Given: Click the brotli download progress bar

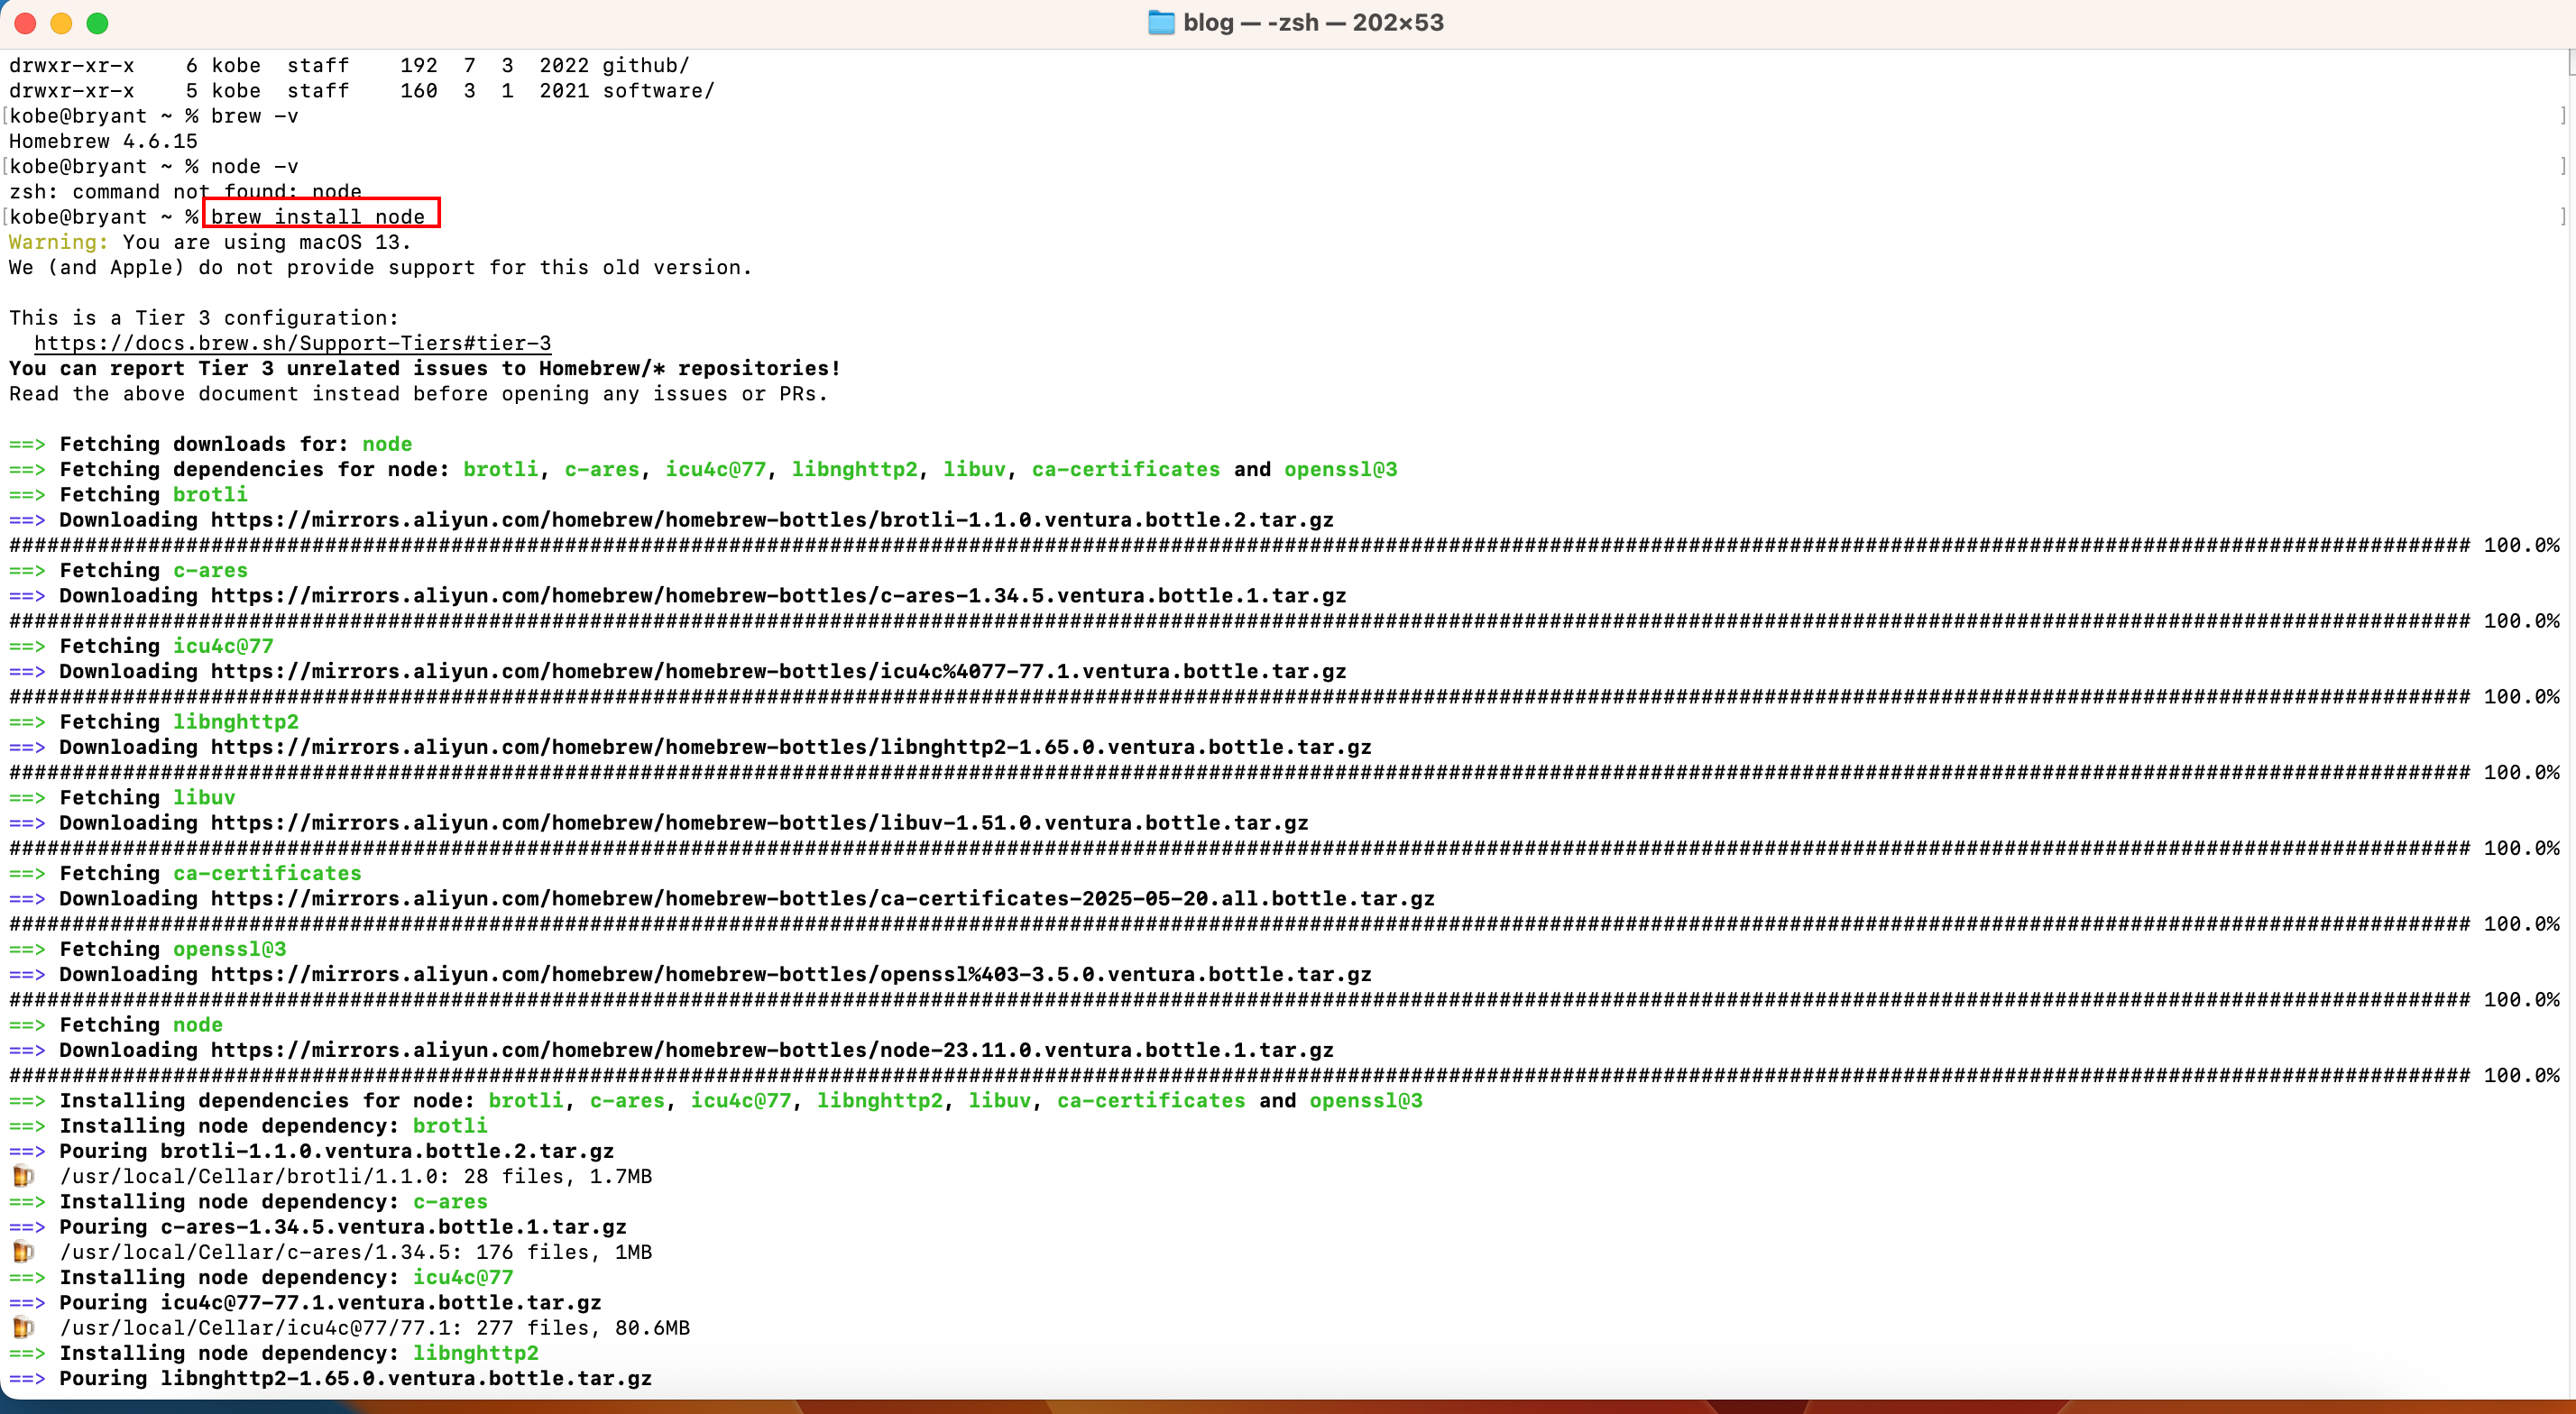Looking at the screenshot, I should tap(1238, 545).
